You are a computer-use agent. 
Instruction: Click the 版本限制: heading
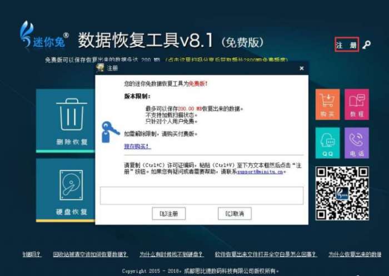click(137, 96)
